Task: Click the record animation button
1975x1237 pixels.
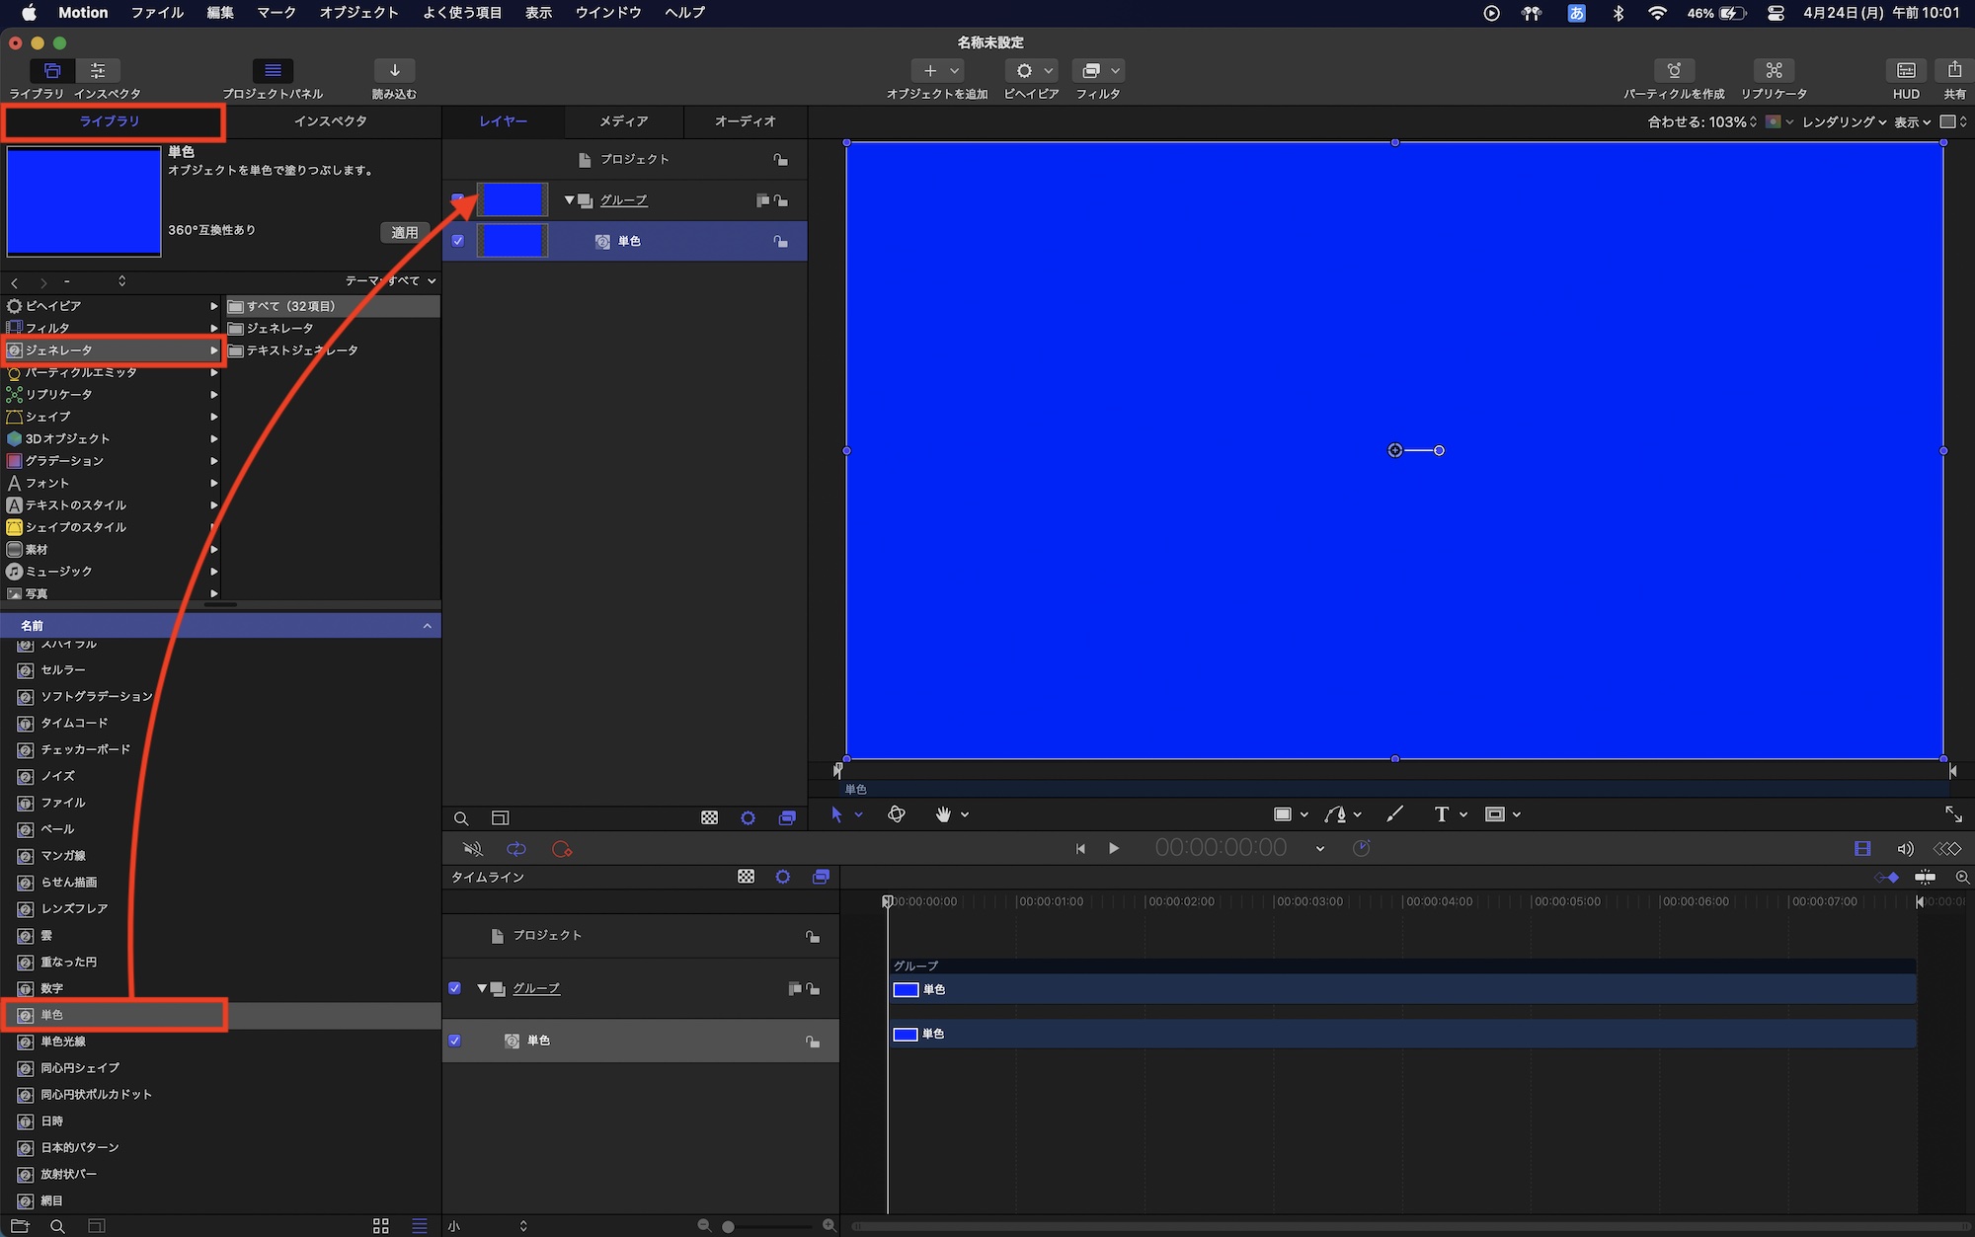Action: [562, 849]
